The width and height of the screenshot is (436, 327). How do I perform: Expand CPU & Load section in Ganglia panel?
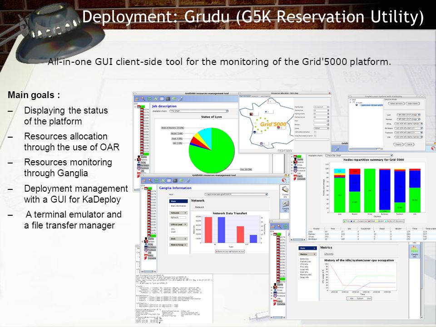pyautogui.click(x=178, y=224)
